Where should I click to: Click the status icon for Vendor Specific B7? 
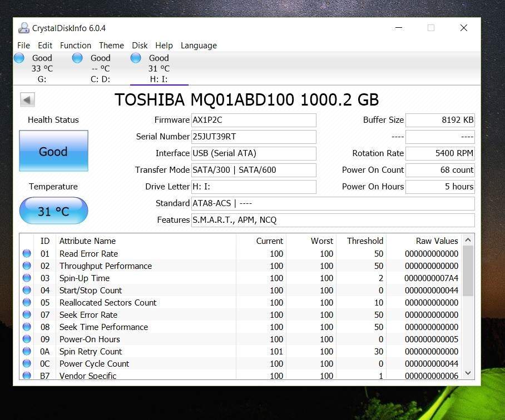27,376
